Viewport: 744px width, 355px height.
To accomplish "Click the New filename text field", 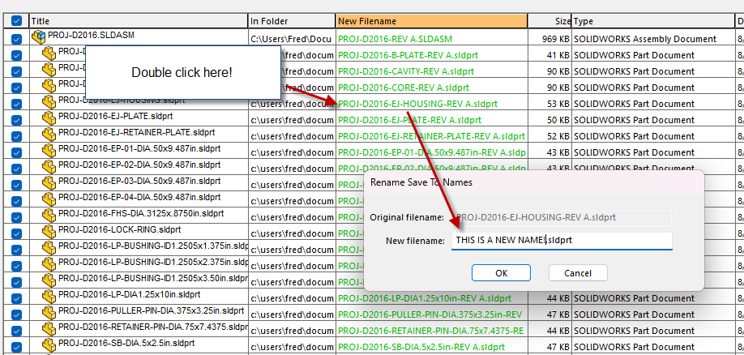I will (x=561, y=241).
